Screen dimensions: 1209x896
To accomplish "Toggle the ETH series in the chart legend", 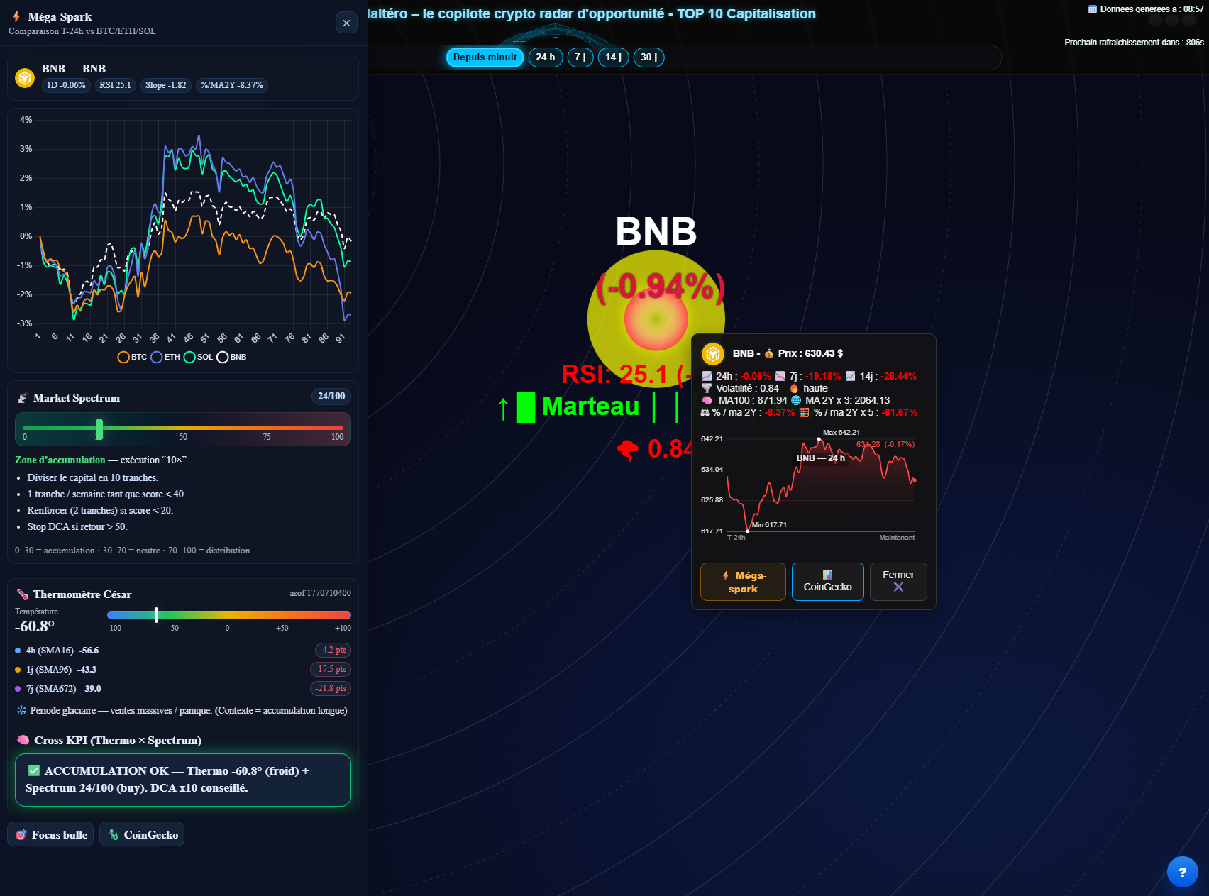I will [164, 357].
